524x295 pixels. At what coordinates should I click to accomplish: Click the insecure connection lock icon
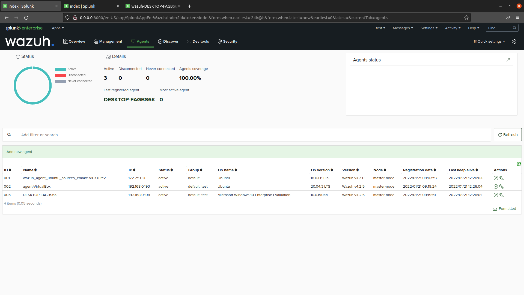point(75,18)
